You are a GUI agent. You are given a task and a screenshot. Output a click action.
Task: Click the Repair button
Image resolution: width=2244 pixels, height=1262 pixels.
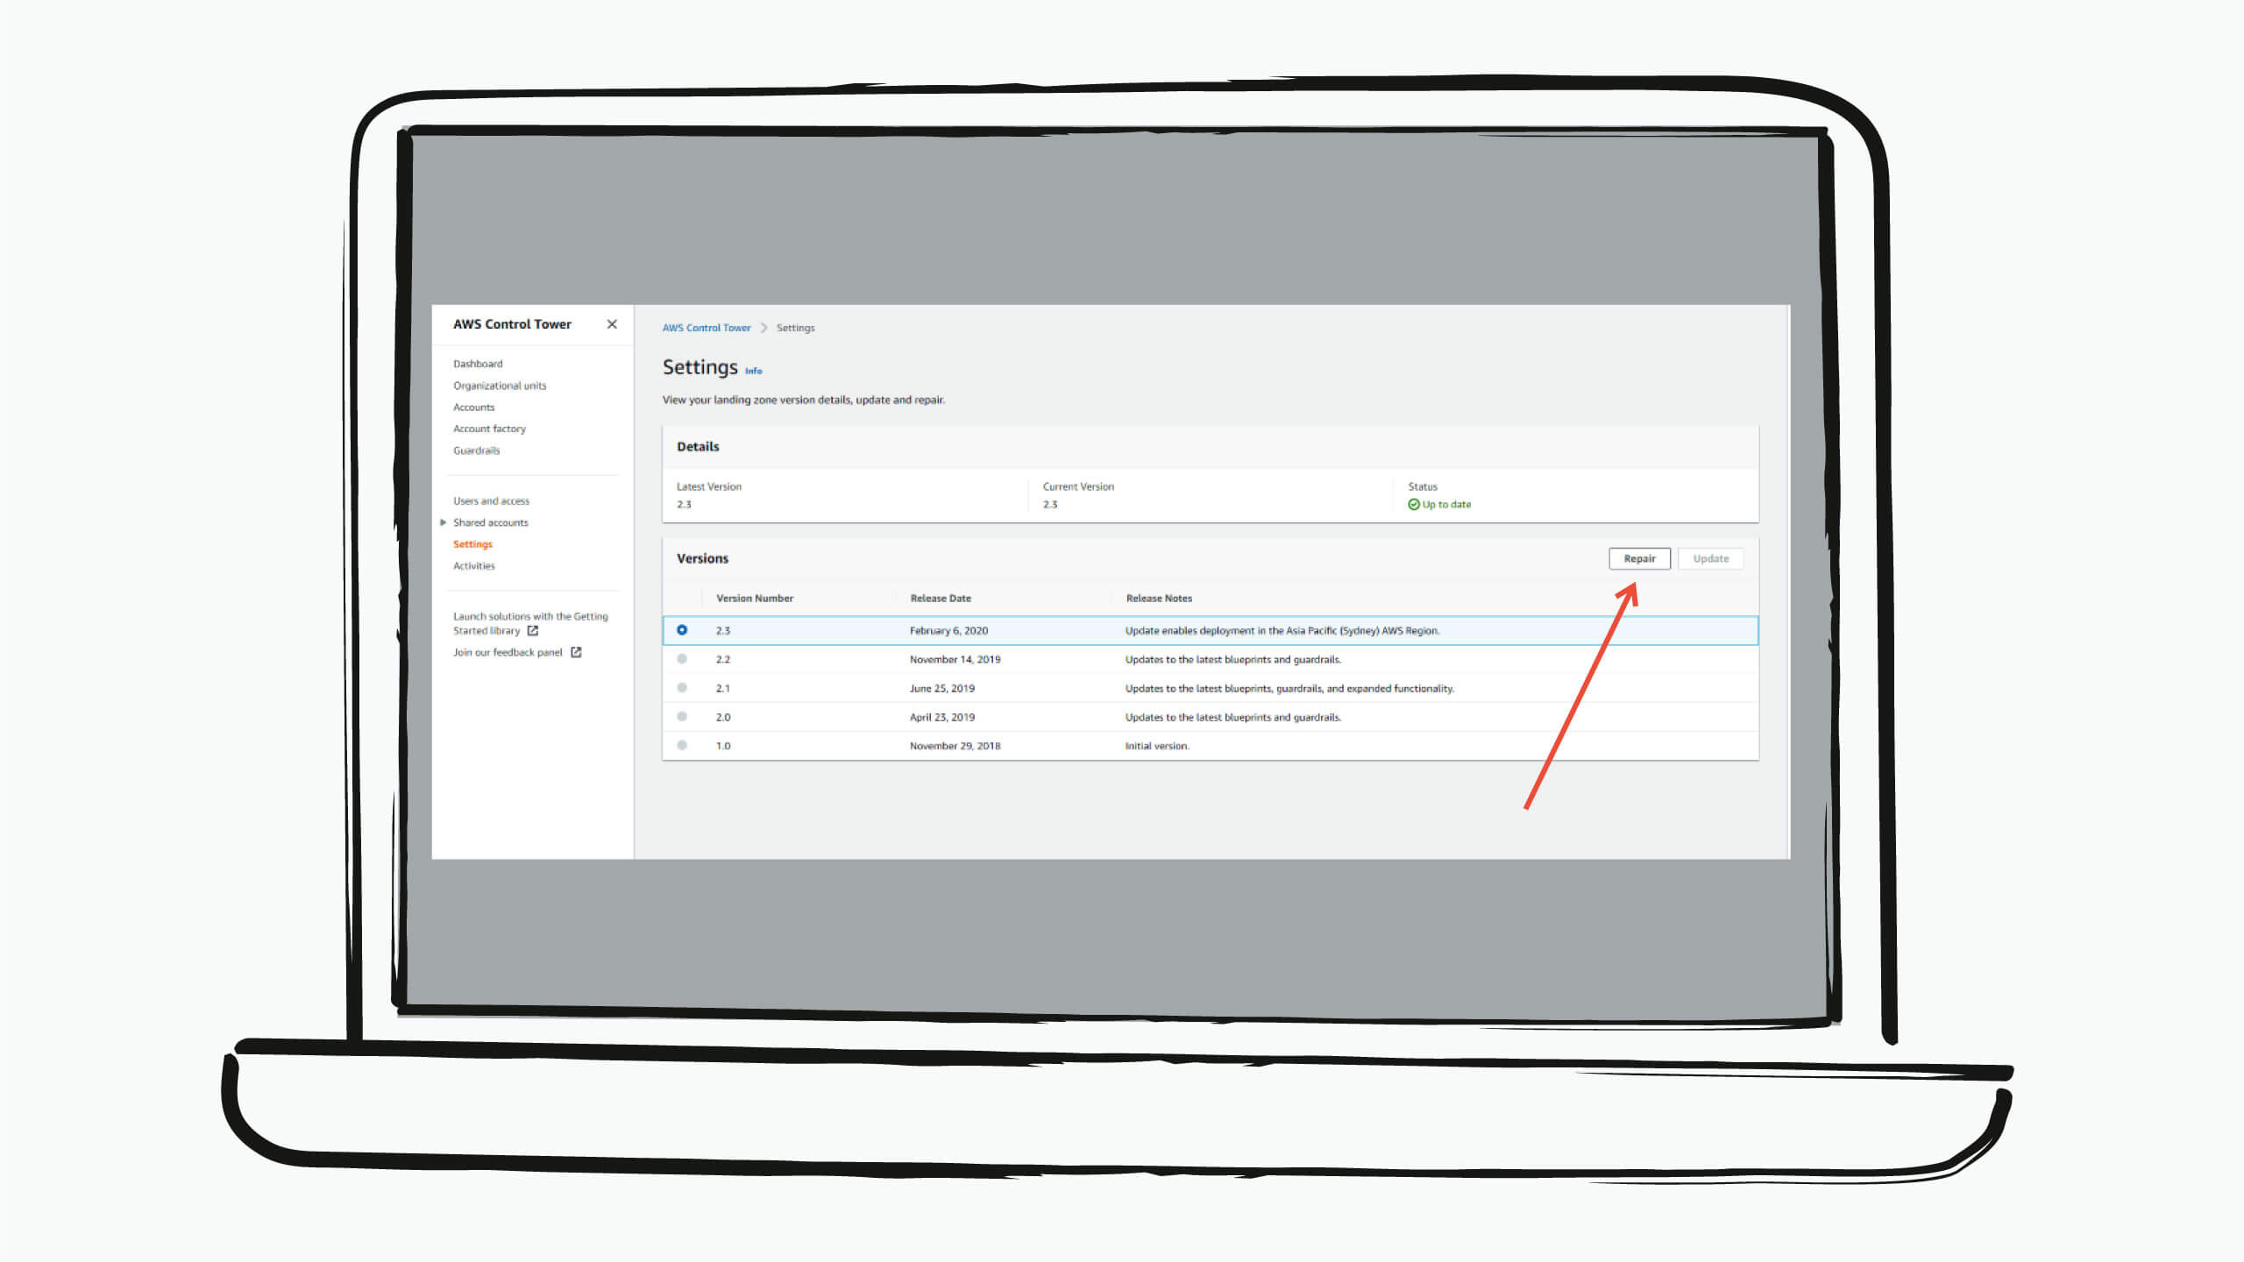tap(1639, 558)
